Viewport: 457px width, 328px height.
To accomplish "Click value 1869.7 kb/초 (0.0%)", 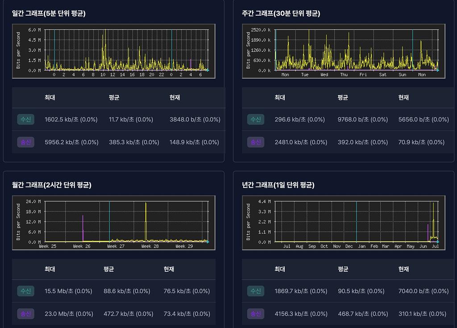I will click(x=301, y=291).
